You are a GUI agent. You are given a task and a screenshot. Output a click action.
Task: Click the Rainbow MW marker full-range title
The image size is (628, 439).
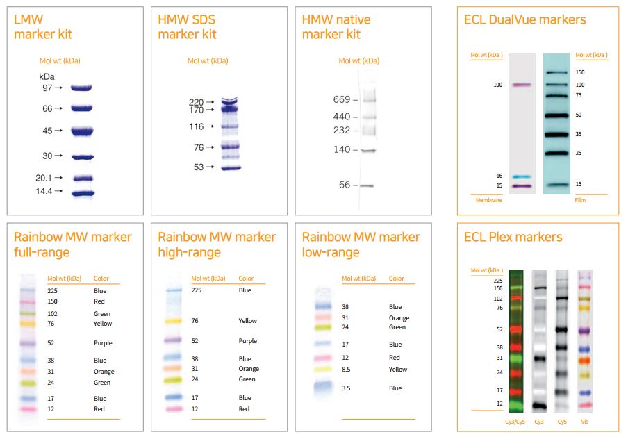[x=72, y=245]
